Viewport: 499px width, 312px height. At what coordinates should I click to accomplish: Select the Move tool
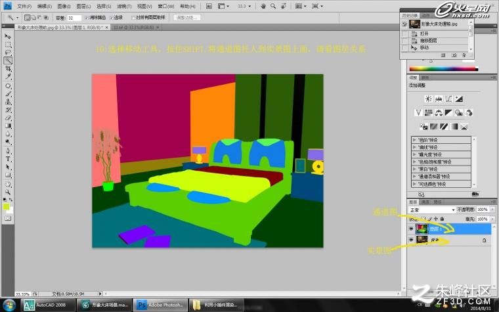[x=8, y=37]
